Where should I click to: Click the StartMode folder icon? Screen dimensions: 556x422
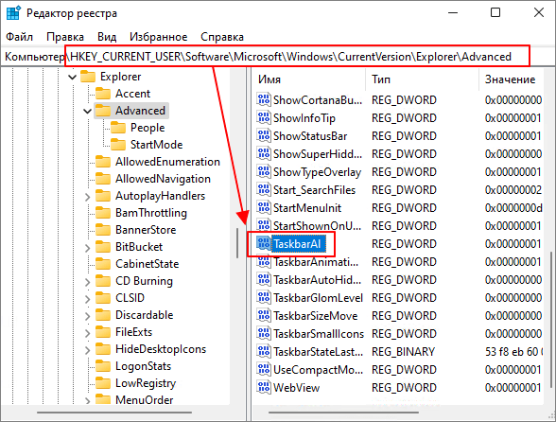pos(118,145)
